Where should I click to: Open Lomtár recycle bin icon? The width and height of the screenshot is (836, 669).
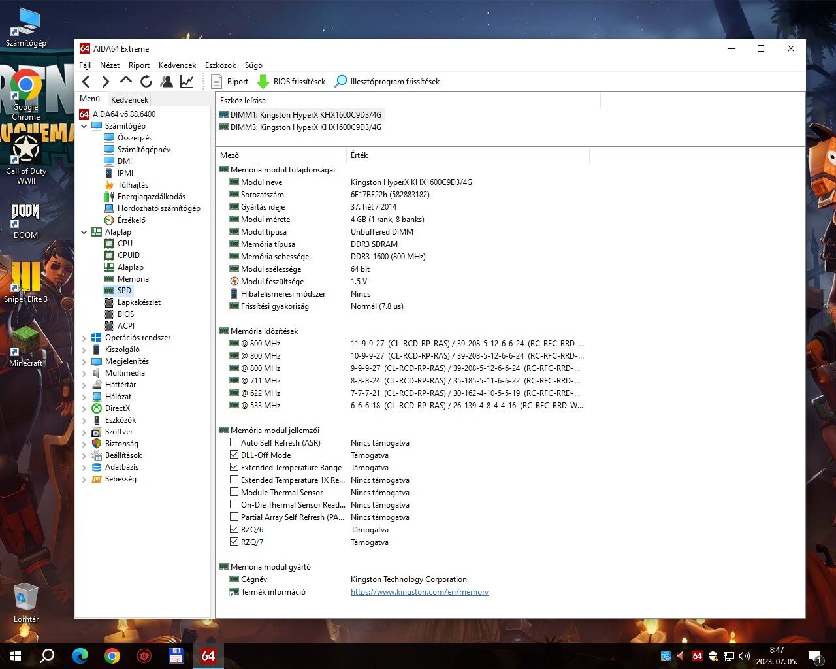click(x=26, y=602)
